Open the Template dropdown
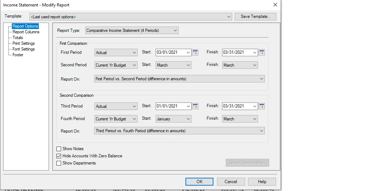 click(x=130, y=17)
